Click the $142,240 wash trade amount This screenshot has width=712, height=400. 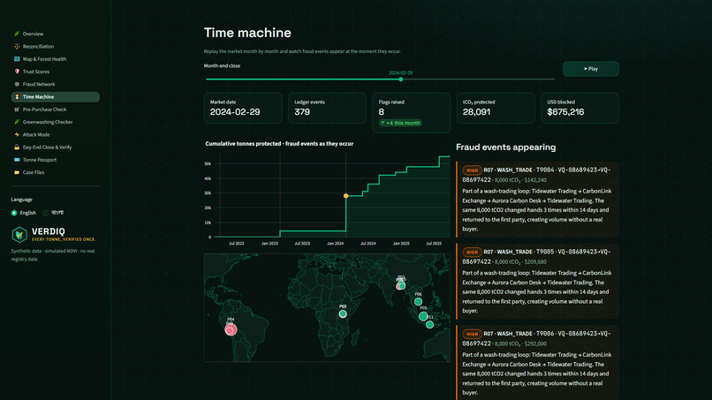(x=535, y=180)
